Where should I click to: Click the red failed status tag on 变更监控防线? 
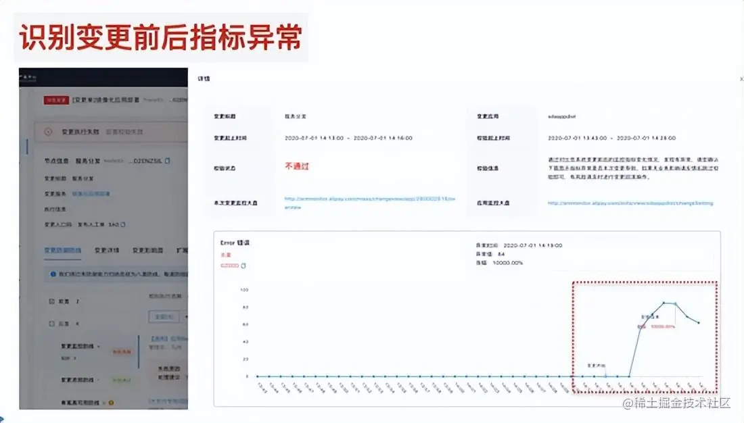pos(122,351)
